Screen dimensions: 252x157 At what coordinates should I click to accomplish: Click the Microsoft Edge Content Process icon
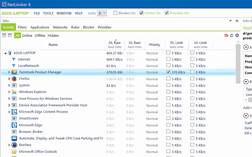[14, 112]
